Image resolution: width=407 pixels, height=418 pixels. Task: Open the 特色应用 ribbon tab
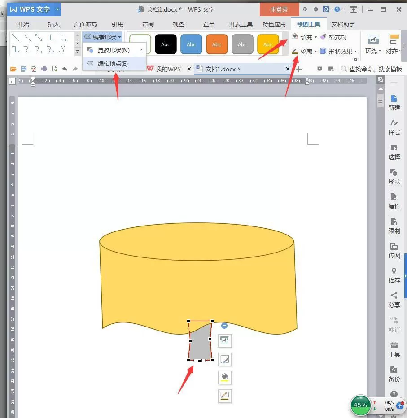click(x=274, y=24)
